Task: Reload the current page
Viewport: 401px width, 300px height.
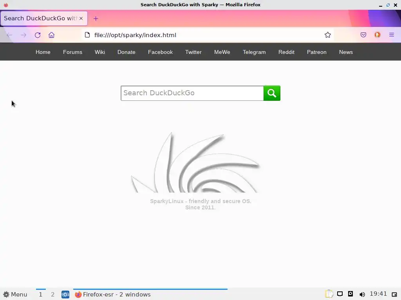Action: (x=38, y=35)
